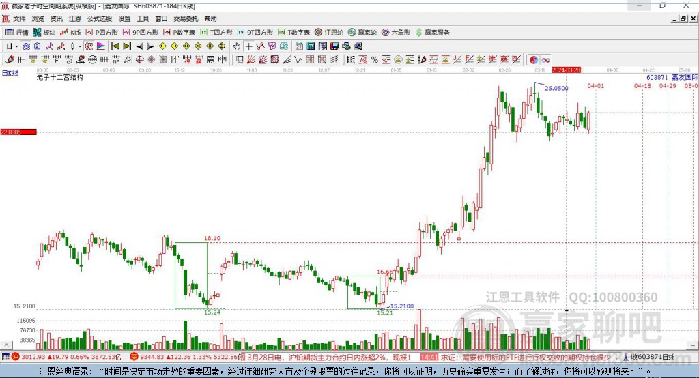699x378 pixels.
Task: Click the 04-18 forecast date marker
Action: click(x=642, y=85)
